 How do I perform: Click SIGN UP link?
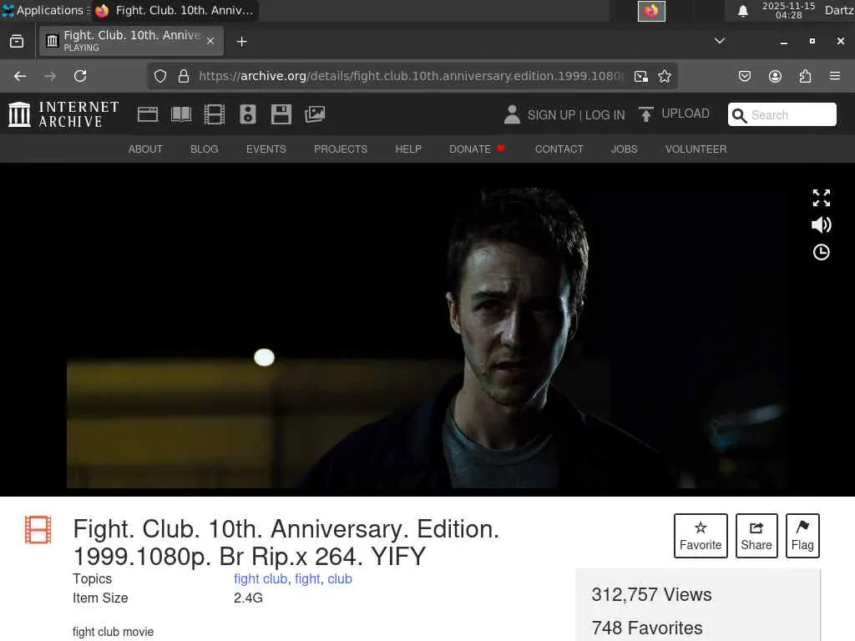[551, 115]
